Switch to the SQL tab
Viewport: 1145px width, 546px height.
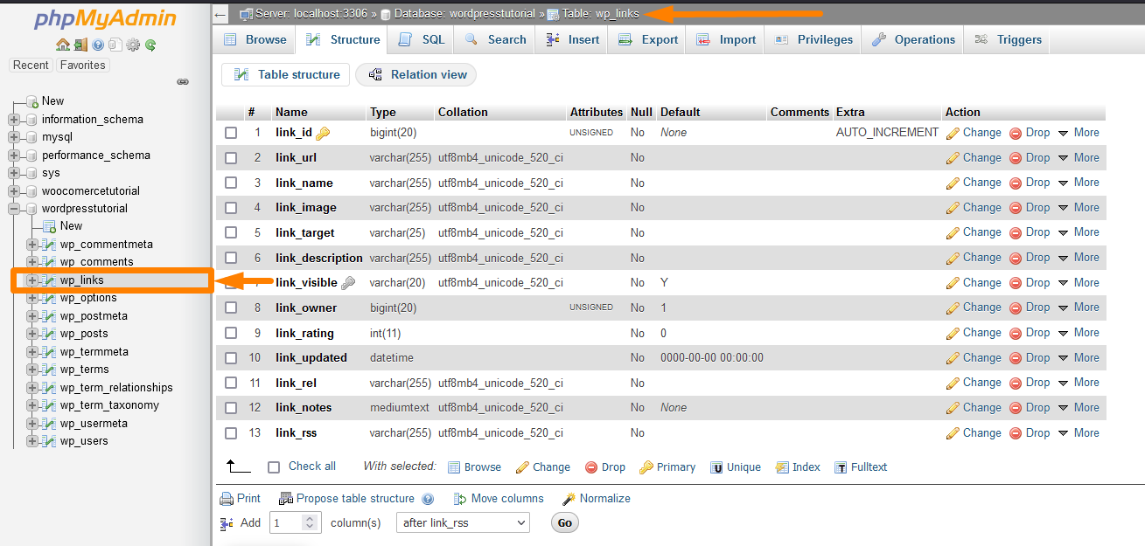point(422,39)
